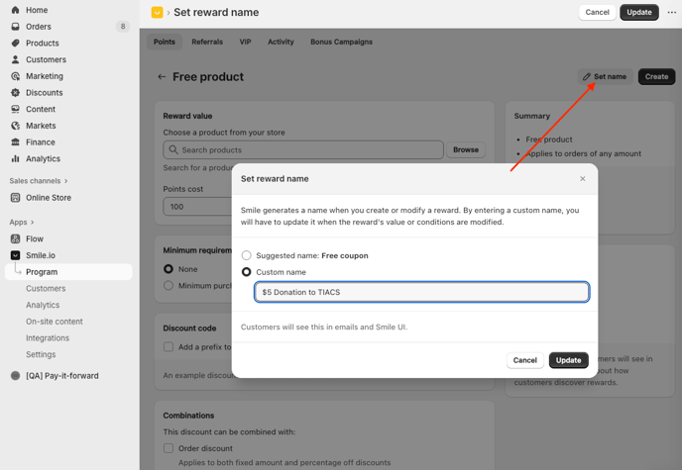Click the Home icon in sidebar
682x470 pixels.
[15, 10]
